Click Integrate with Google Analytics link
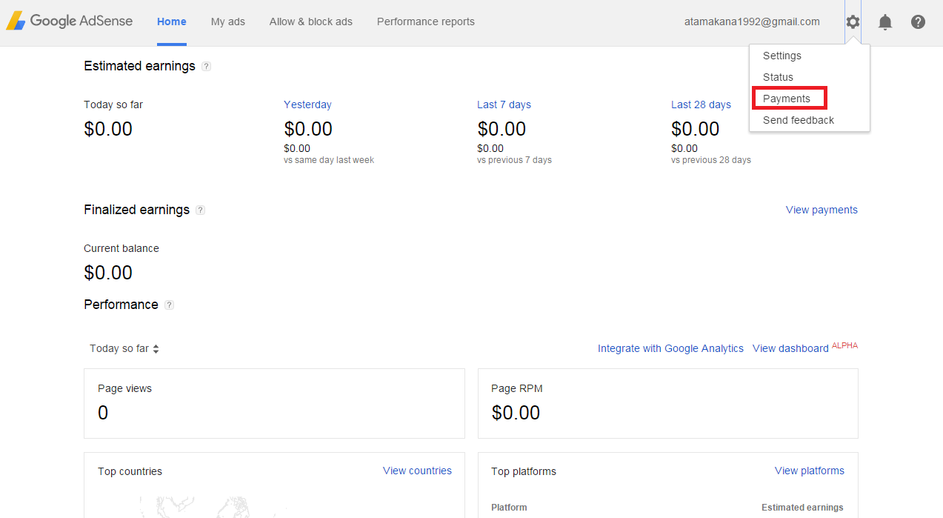 click(x=670, y=348)
